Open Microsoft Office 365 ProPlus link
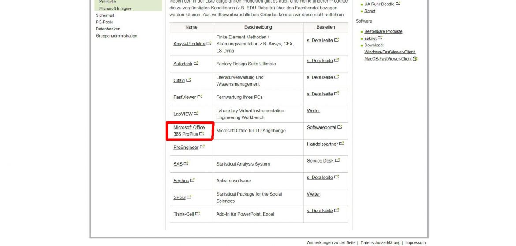This screenshot has height=246, width=516. [x=189, y=131]
